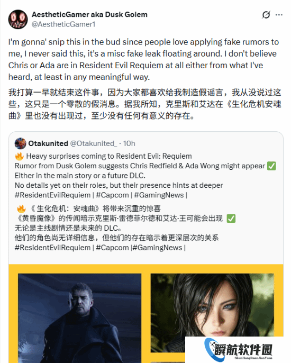
Task: Click the 10h timestamp on quoted tweet
Action: point(129,143)
